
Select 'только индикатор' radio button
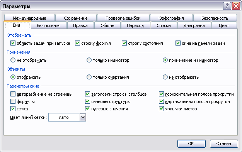[x=89, y=60]
